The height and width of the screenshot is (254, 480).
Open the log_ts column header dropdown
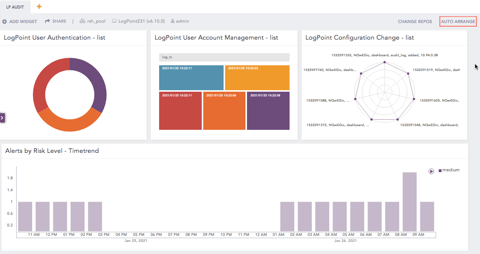point(224,57)
